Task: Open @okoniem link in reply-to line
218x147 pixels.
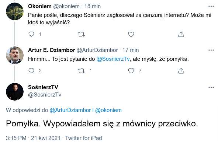Action: pos(108,110)
